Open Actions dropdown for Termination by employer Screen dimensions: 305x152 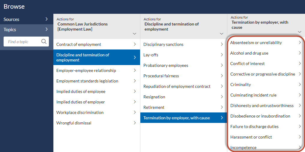click(x=300, y=32)
